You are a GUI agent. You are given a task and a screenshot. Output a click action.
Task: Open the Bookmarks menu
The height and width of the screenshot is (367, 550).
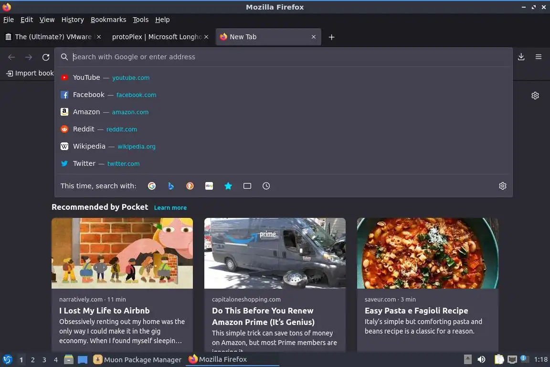point(108,20)
